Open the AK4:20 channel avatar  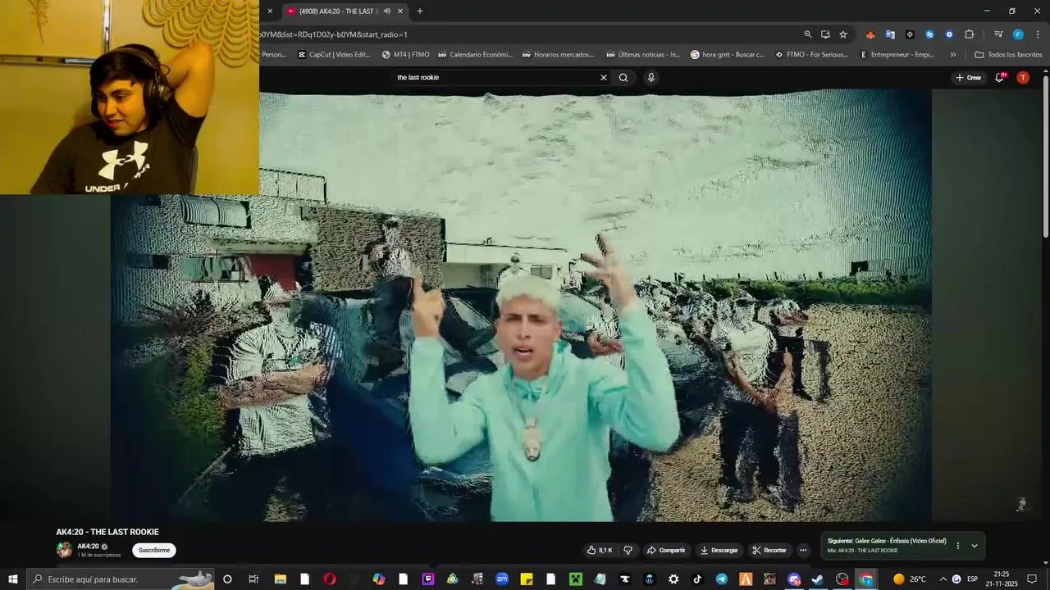pyautogui.click(x=64, y=550)
